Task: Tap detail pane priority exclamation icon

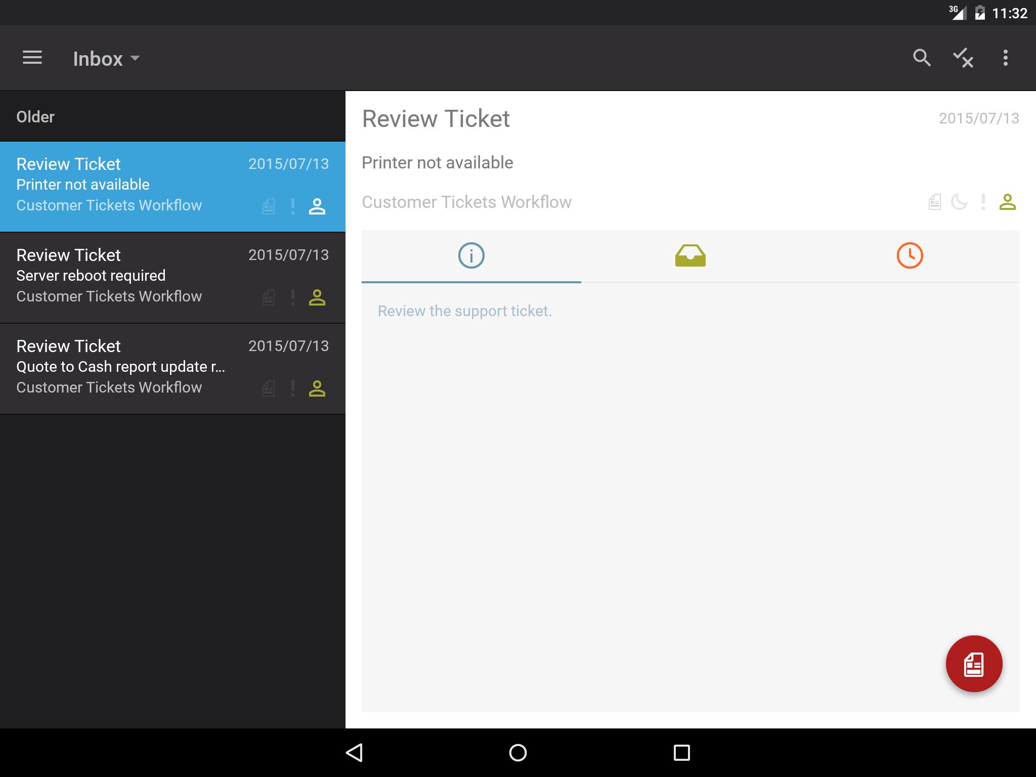Action: click(983, 202)
